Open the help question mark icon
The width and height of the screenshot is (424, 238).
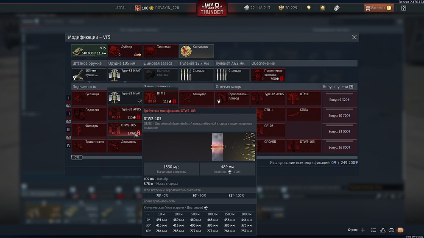[404, 8]
